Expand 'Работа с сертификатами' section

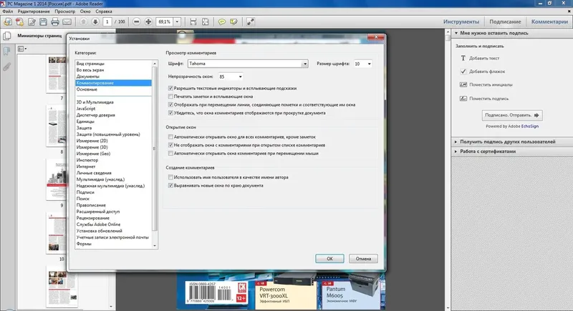pyautogui.click(x=456, y=152)
